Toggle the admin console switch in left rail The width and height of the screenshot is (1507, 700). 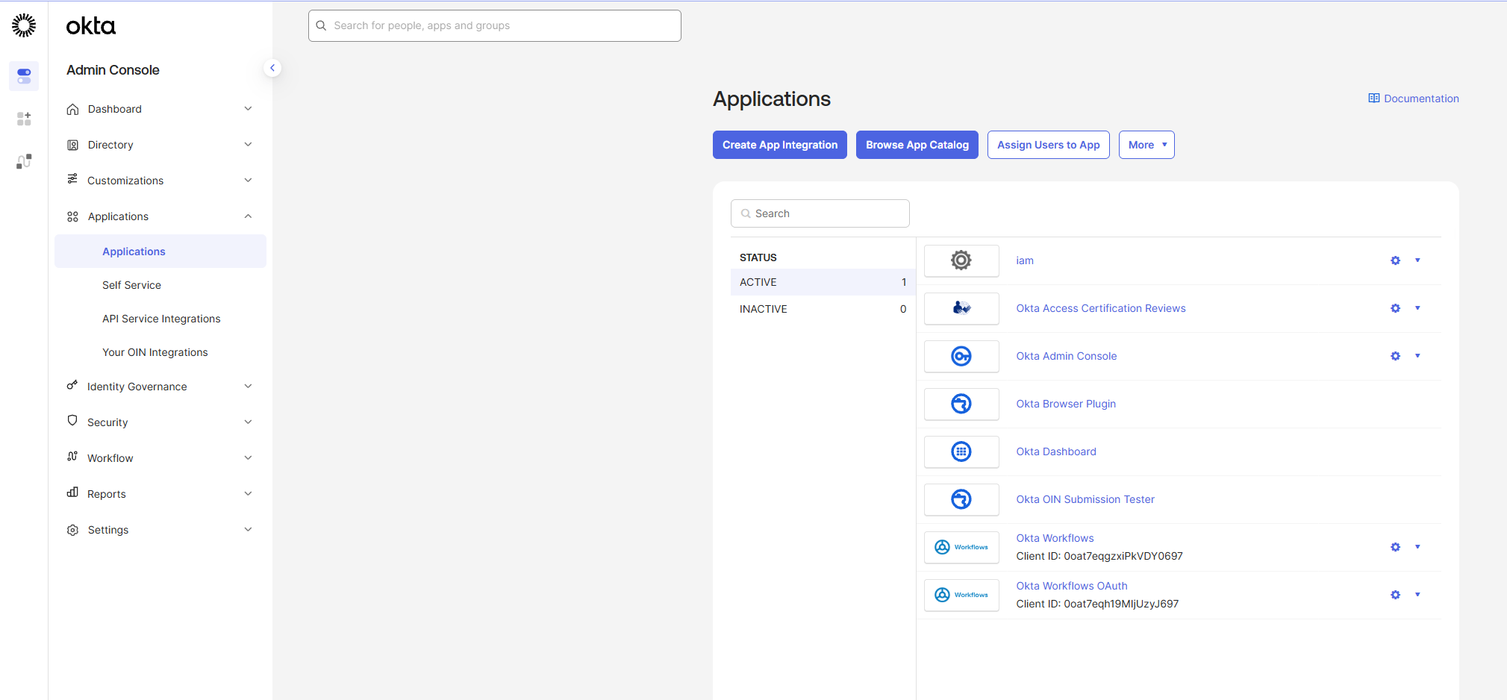(24, 76)
